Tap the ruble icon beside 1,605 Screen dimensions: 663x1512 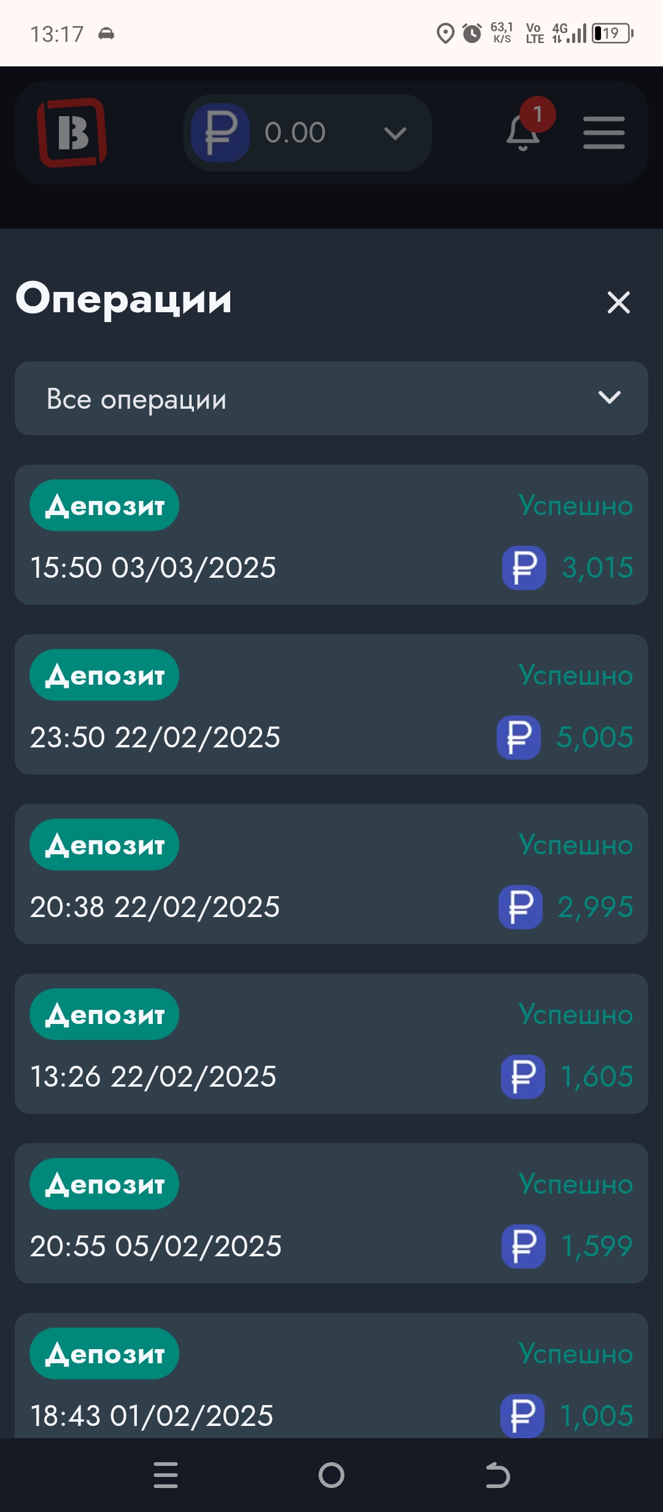pyautogui.click(x=522, y=1077)
